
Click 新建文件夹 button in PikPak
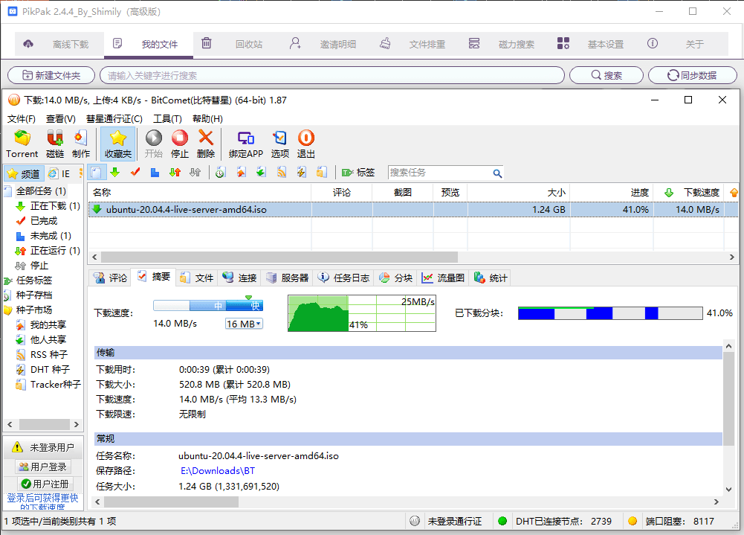52,75
